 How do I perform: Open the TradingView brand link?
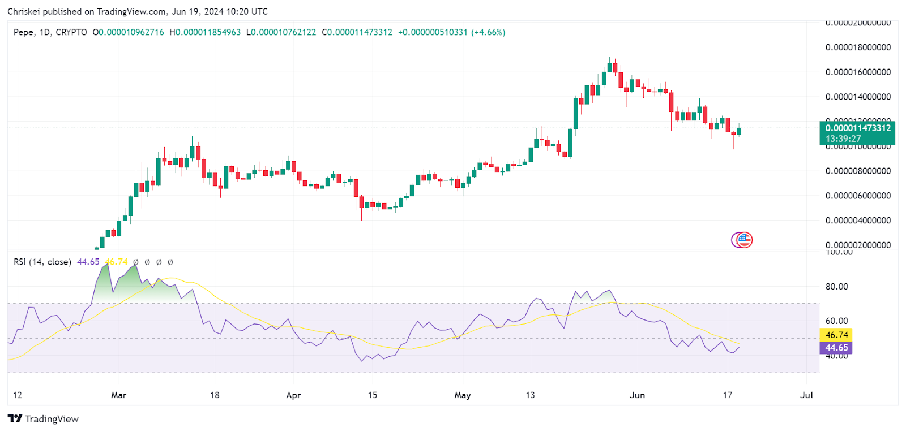pyautogui.click(x=43, y=419)
